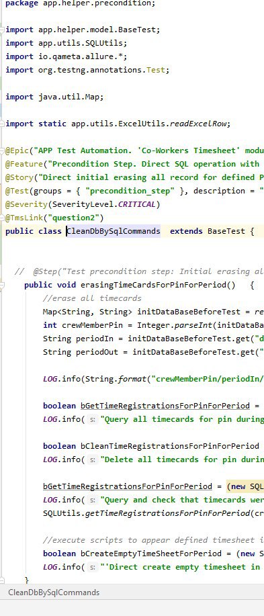Click 'Map<String, String>' type declaration
Image resolution: width=264 pixels, height=616 pixels.
87,312
